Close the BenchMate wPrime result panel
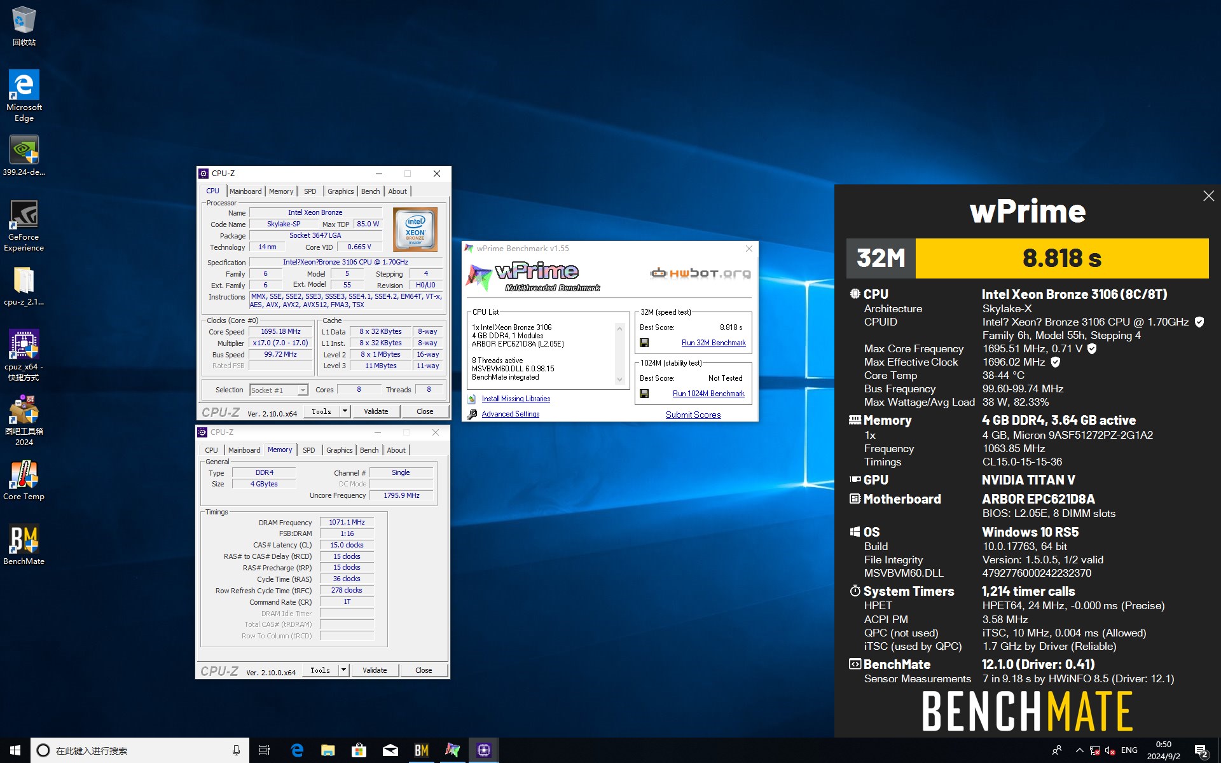This screenshot has height=763, width=1221. coord(1208,196)
